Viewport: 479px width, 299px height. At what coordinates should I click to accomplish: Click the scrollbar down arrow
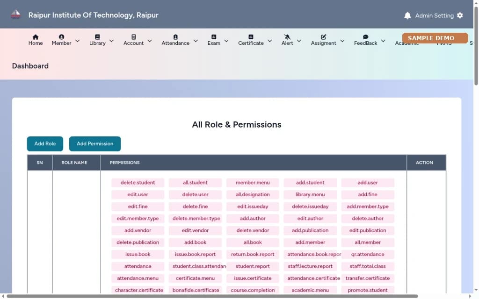click(476, 290)
